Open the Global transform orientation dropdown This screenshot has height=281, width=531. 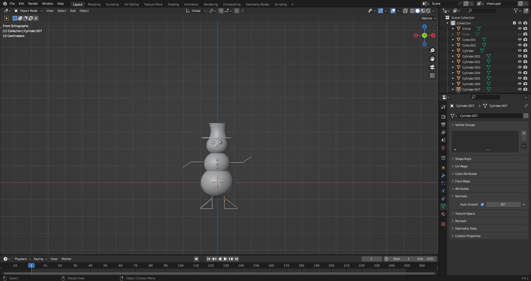point(196,11)
